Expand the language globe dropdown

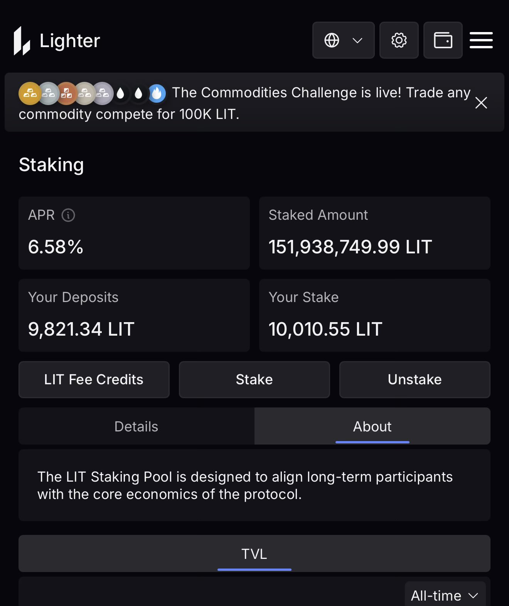tap(343, 40)
